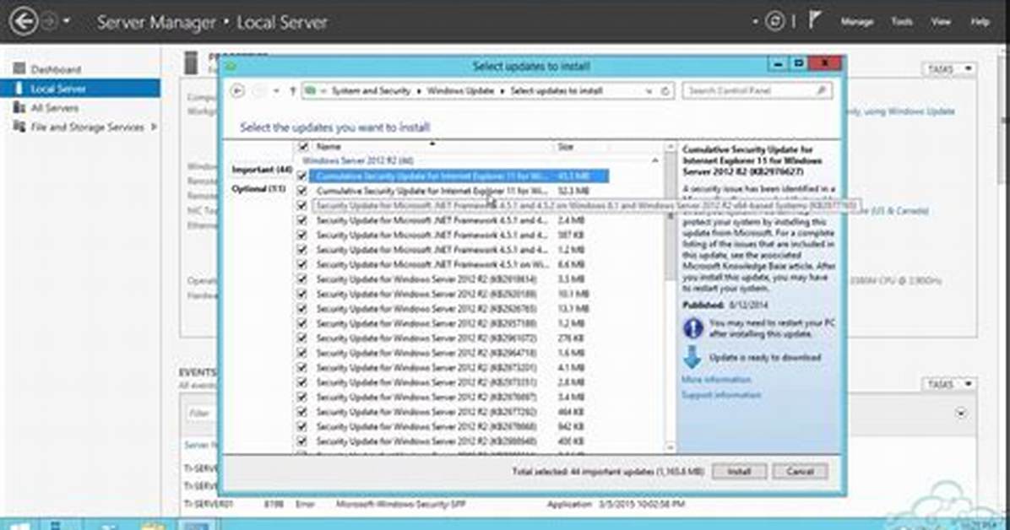Image resolution: width=1010 pixels, height=530 pixels.
Task: Collapse the Windows Server 2012 R2 group
Action: coord(654,160)
